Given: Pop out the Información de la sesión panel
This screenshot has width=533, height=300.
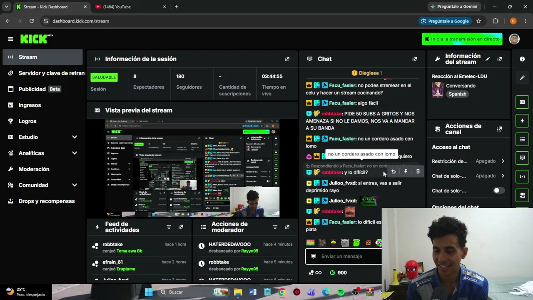Looking at the screenshot, I should coord(287,59).
